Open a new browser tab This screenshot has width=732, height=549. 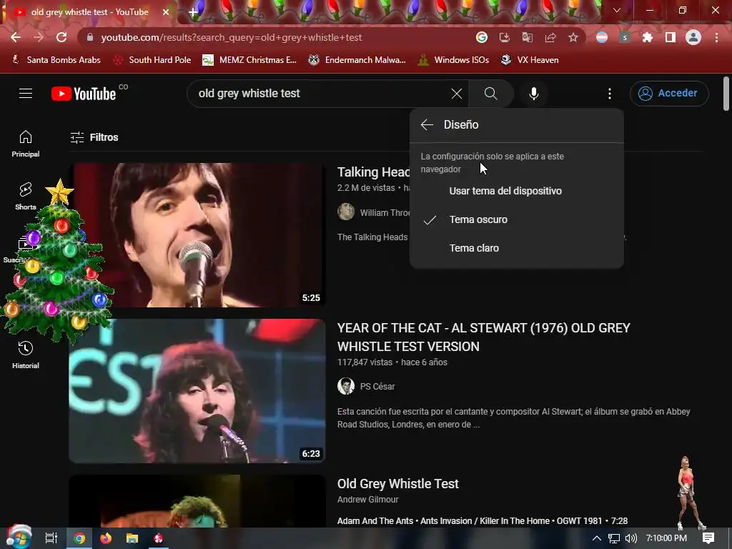coord(193,12)
